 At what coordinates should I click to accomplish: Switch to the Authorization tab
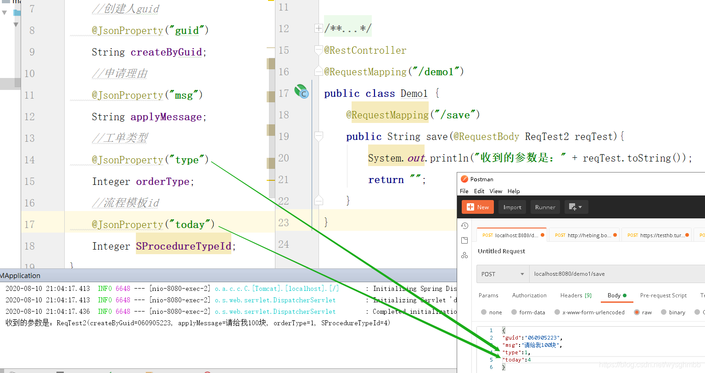(529, 295)
